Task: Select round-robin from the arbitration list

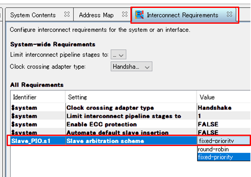Action: pos(213,149)
